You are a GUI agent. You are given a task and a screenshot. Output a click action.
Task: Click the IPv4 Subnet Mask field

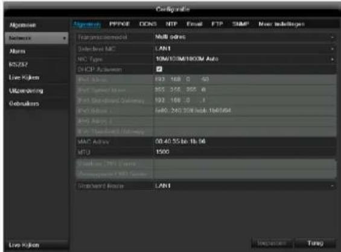click(x=244, y=89)
